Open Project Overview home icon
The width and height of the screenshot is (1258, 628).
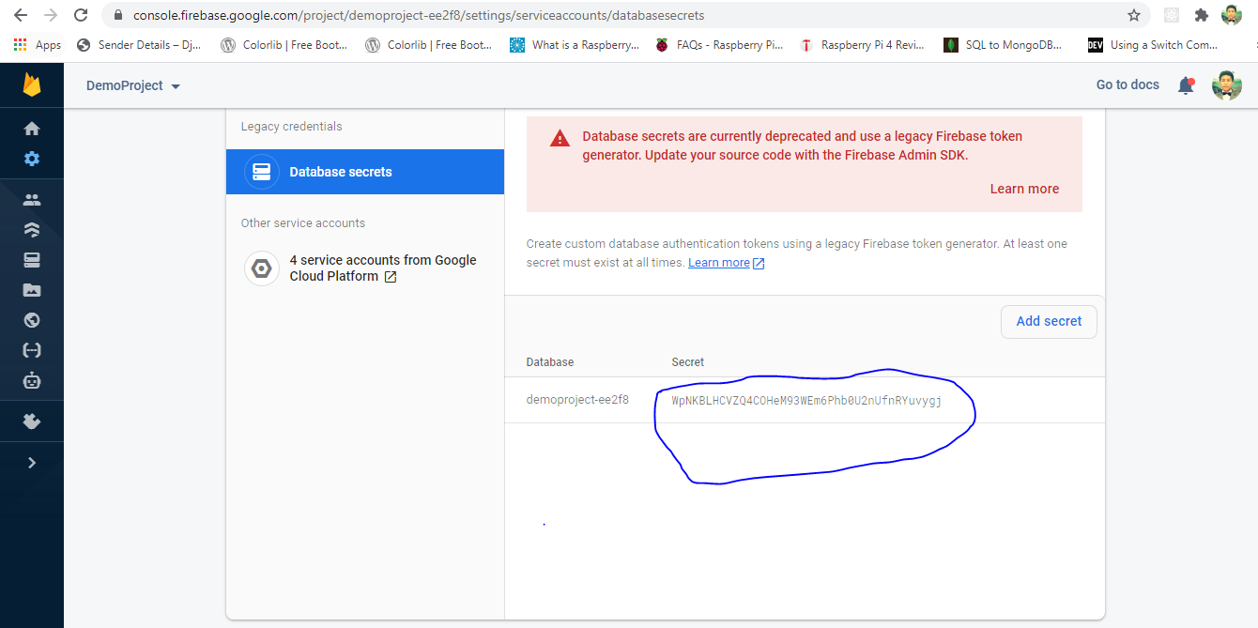click(x=32, y=129)
